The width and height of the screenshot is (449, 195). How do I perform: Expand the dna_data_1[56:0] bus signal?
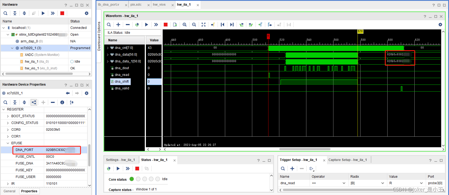tap(108, 61)
